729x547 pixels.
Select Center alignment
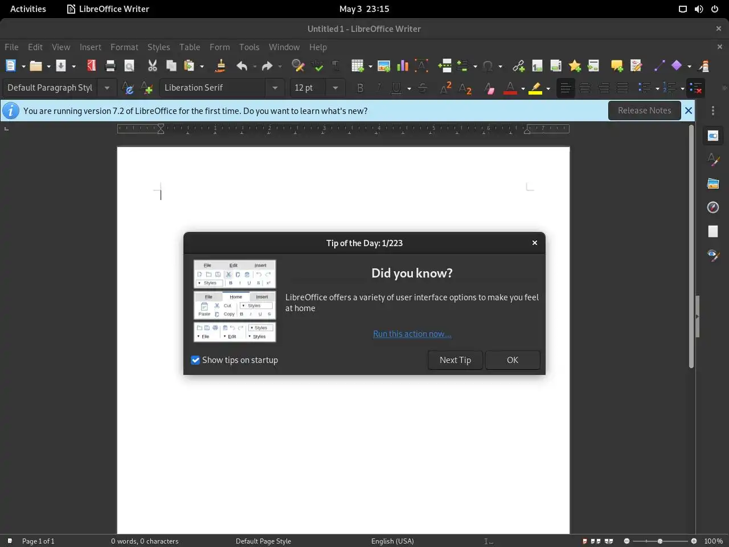pyautogui.click(x=584, y=88)
